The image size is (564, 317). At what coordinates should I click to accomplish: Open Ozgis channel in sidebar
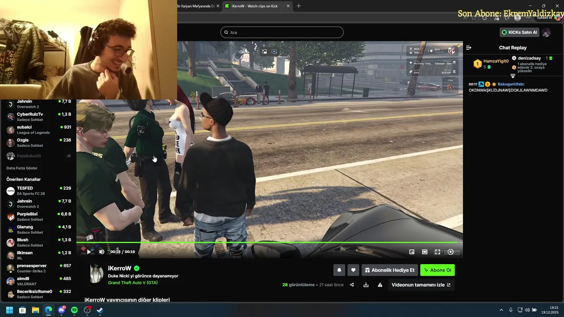pyautogui.click(x=39, y=143)
